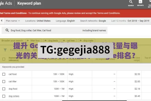151x101 pixels.
Task: Click '10K – 100K' searches for cat food
Action: 59,74
